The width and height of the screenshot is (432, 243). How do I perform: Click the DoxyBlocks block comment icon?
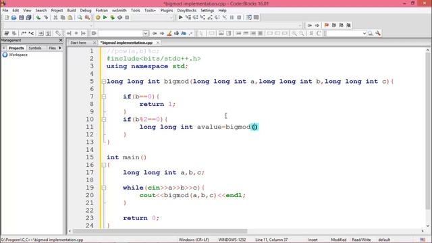tap(24, 33)
